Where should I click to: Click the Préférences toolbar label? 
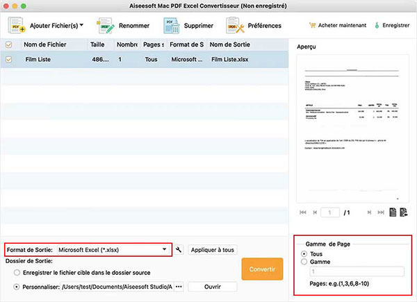click(265, 26)
